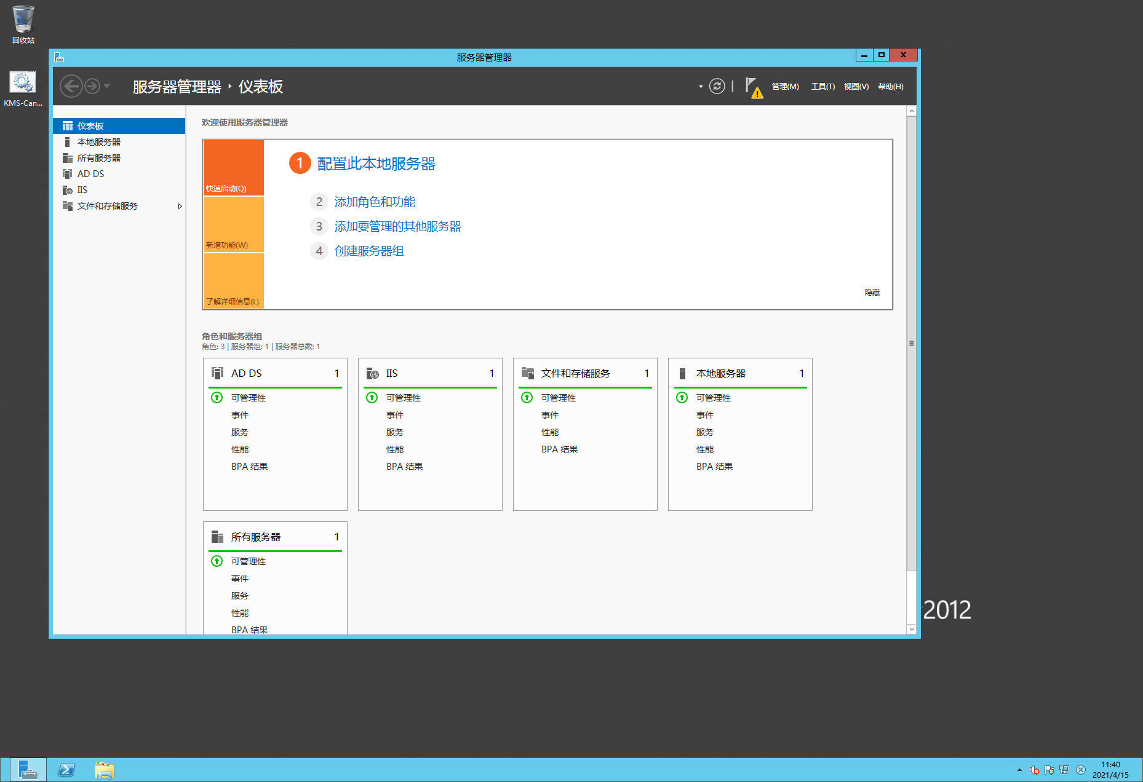Open the 管理(M) menu
The image size is (1143, 782).
785,87
